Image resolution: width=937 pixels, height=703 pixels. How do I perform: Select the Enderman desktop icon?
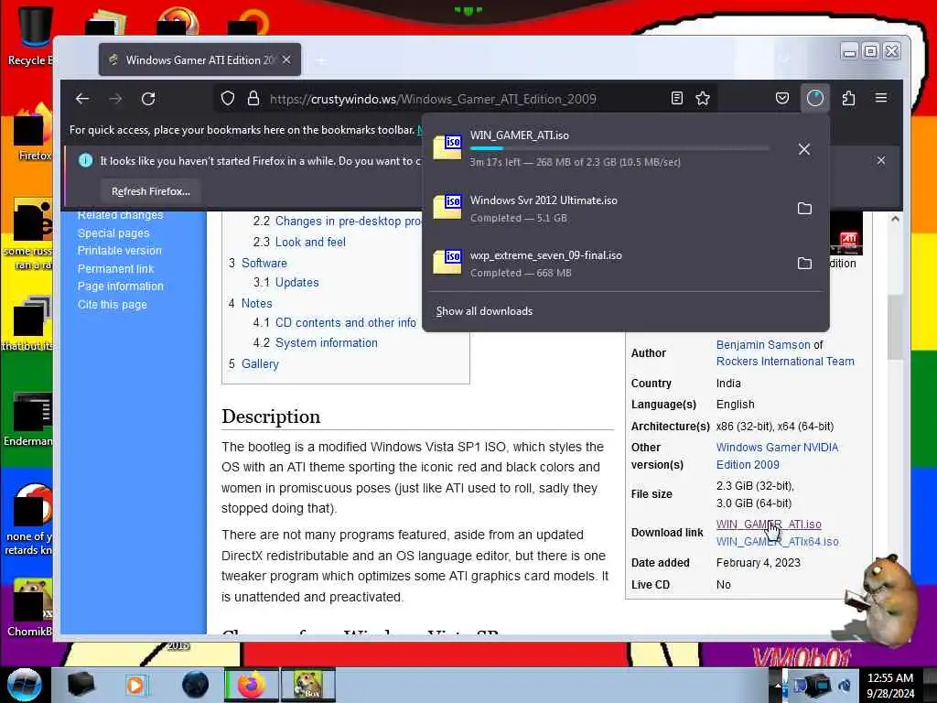pyautogui.click(x=30, y=419)
